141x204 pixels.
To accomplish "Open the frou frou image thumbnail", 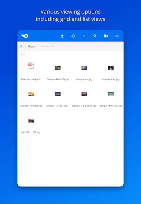I will click(x=31, y=94).
